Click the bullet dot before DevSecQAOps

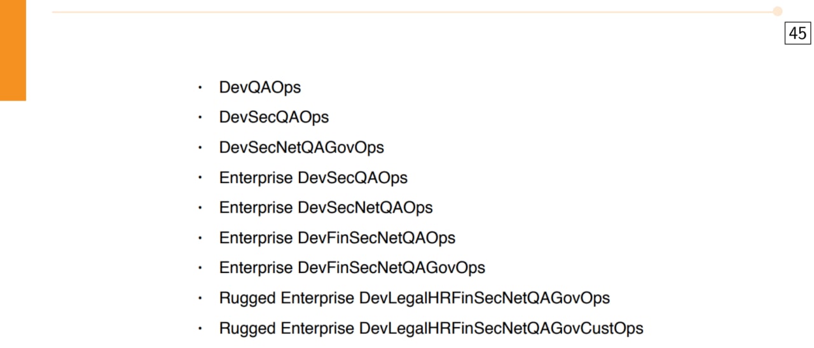point(200,118)
